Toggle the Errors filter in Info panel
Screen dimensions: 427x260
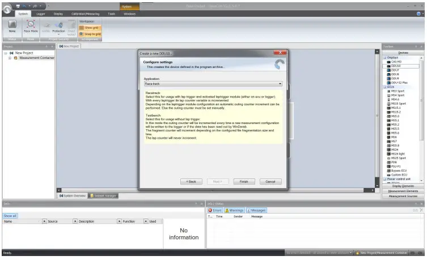pyautogui.click(x=215, y=211)
